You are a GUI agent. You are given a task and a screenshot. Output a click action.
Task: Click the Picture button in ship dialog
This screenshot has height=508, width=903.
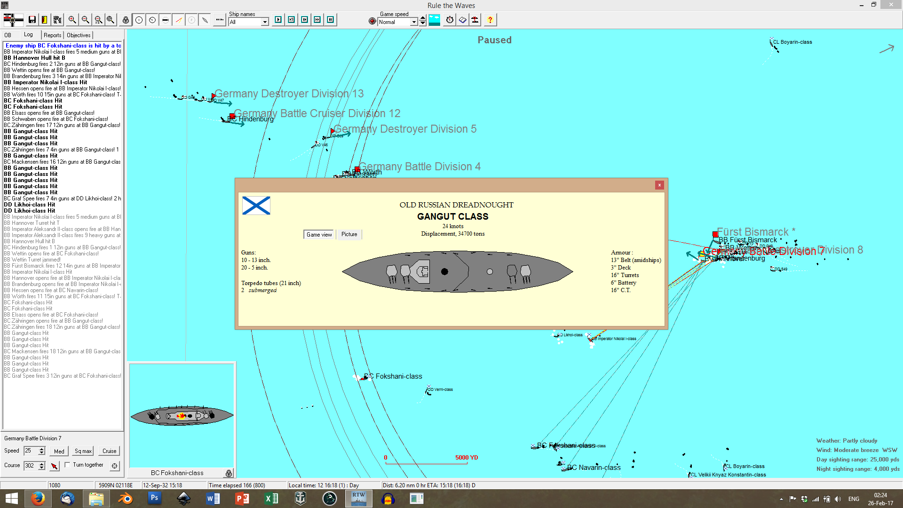coord(349,234)
